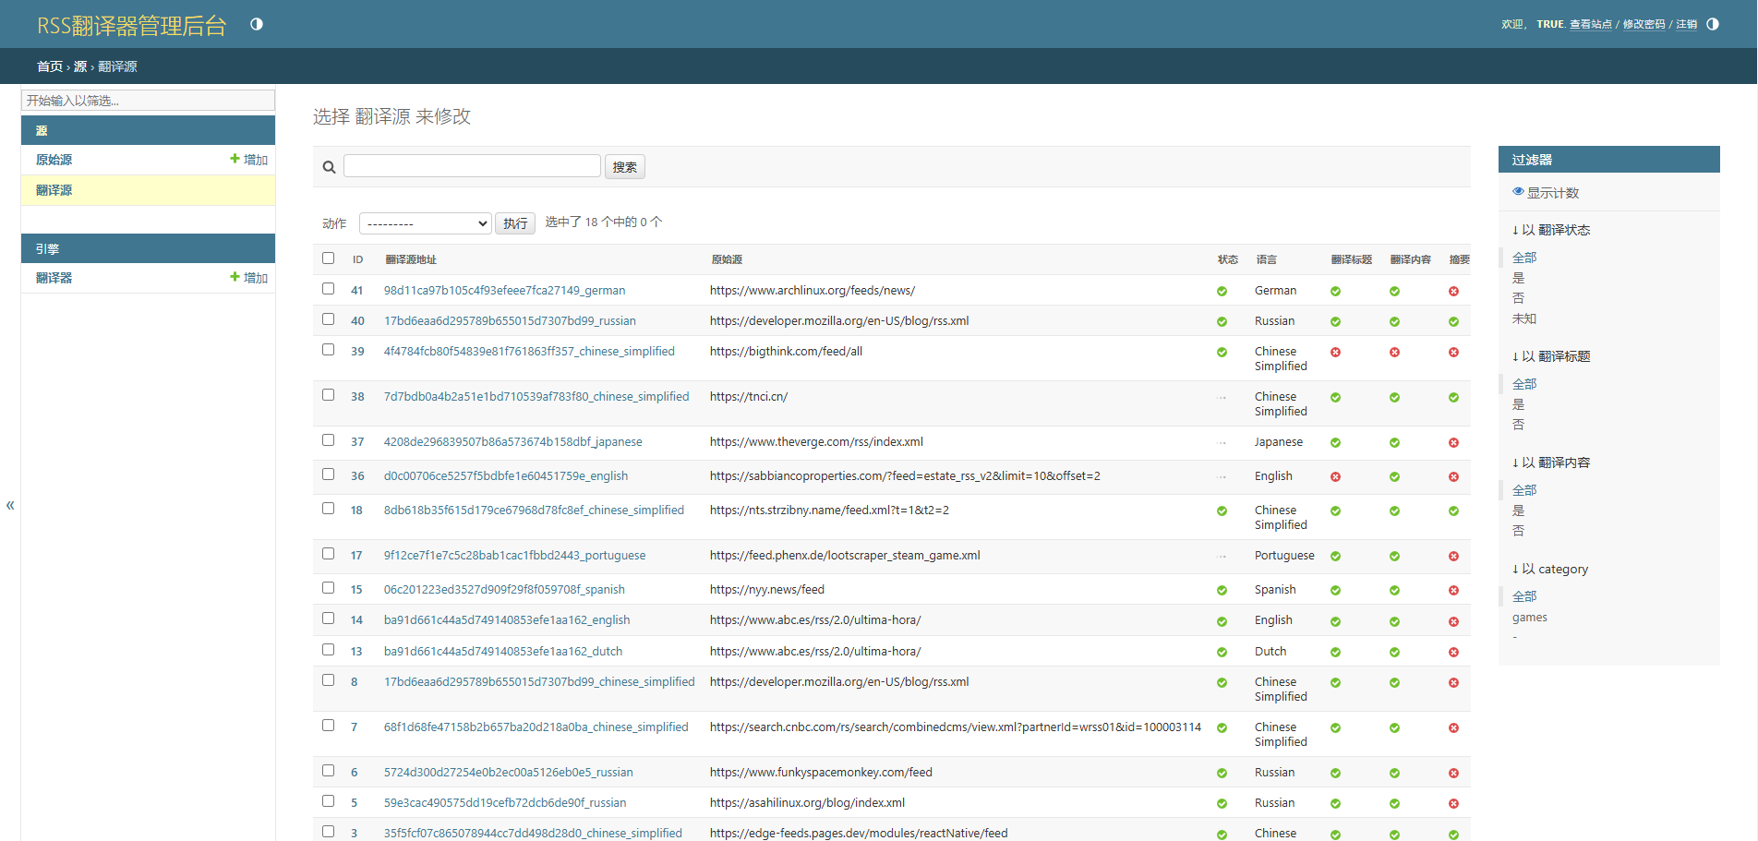
Task: Click the sidebar filter input field
Action: coord(148,101)
